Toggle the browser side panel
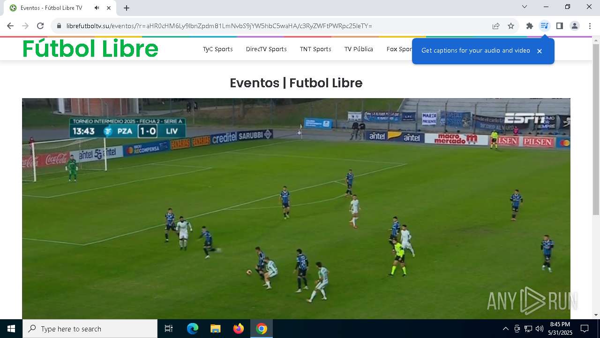The width and height of the screenshot is (600, 338). click(x=560, y=26)
